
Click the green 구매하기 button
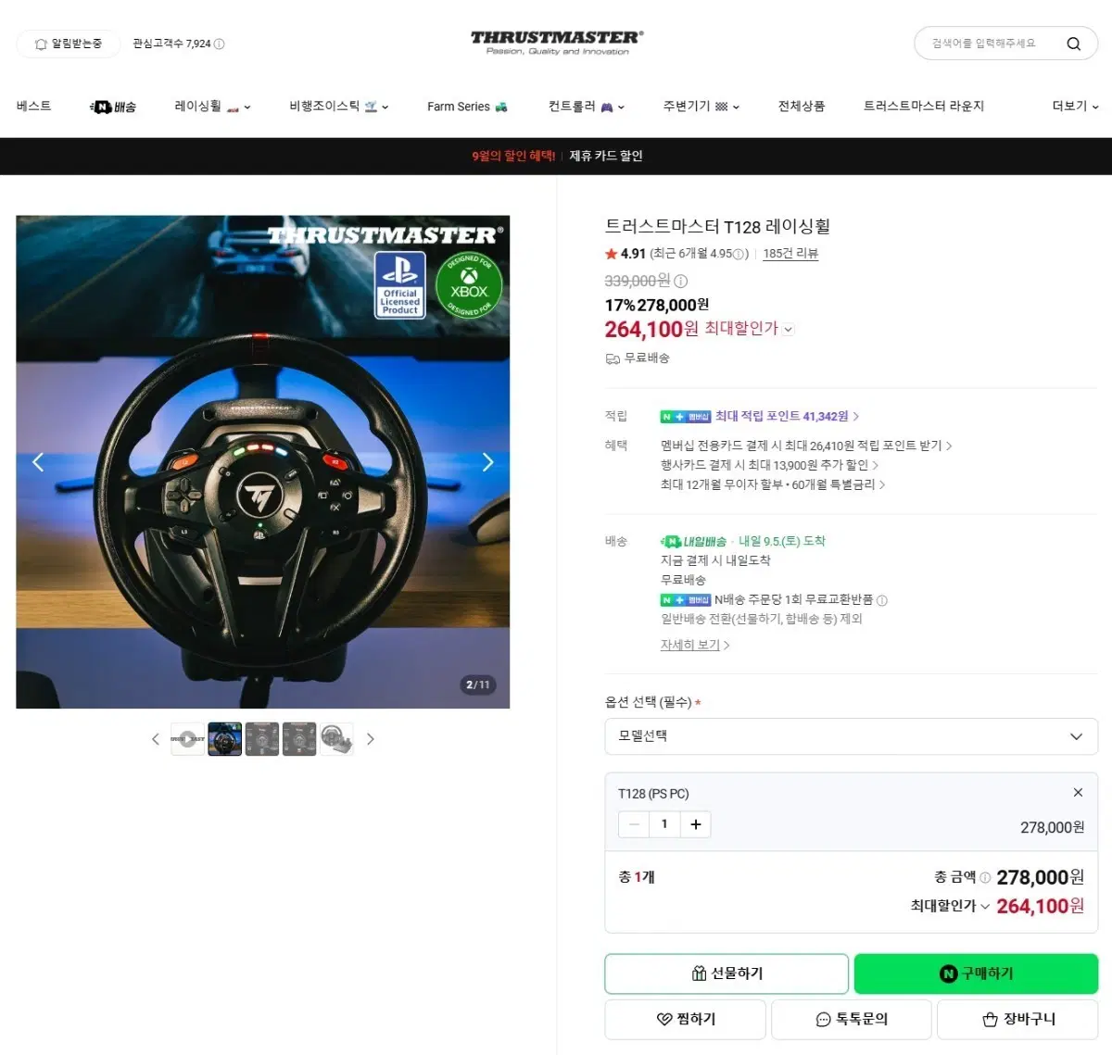pos(976,973)
